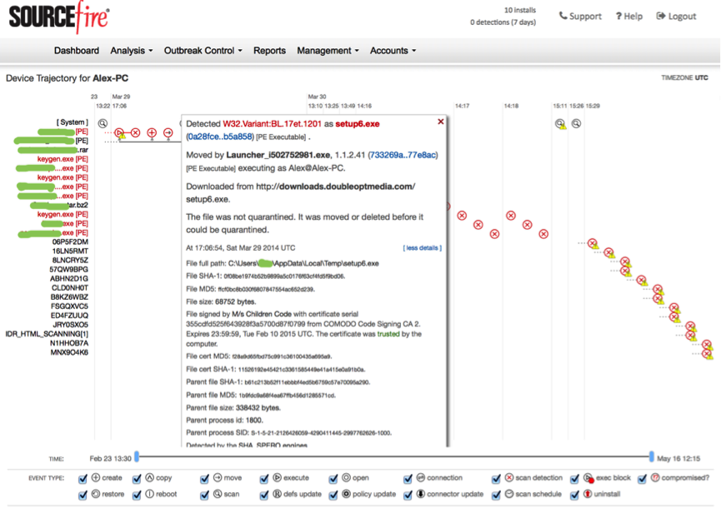Open the 733269a..77e8ac hash link
The height and width of the screenshot is (508, 721).
coord(403,155)
